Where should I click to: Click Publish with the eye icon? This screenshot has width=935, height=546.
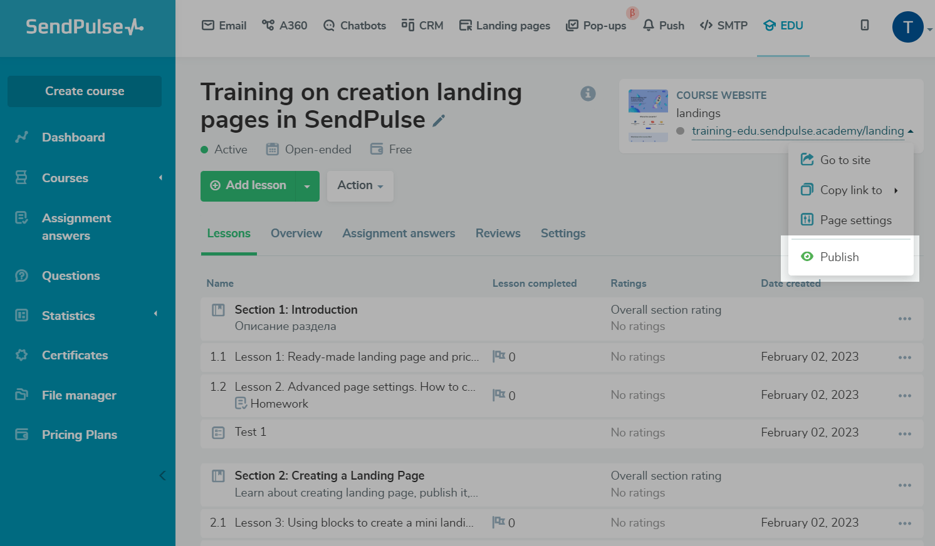coord(839,257)
